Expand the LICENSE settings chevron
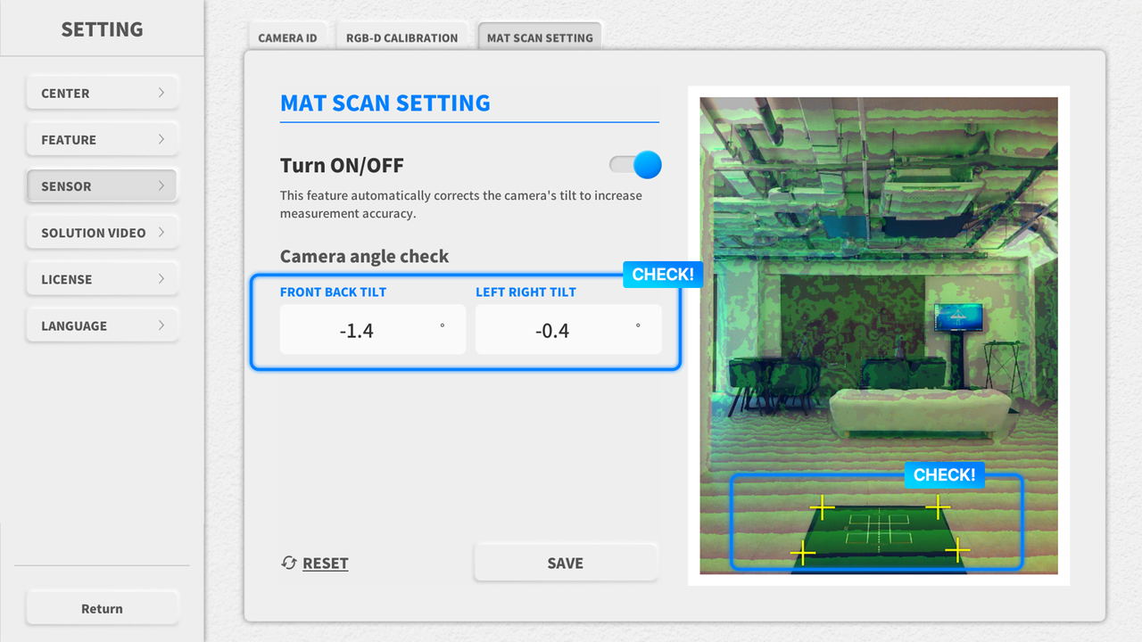This screenshot has width=1142, height=642. [161, 279]
